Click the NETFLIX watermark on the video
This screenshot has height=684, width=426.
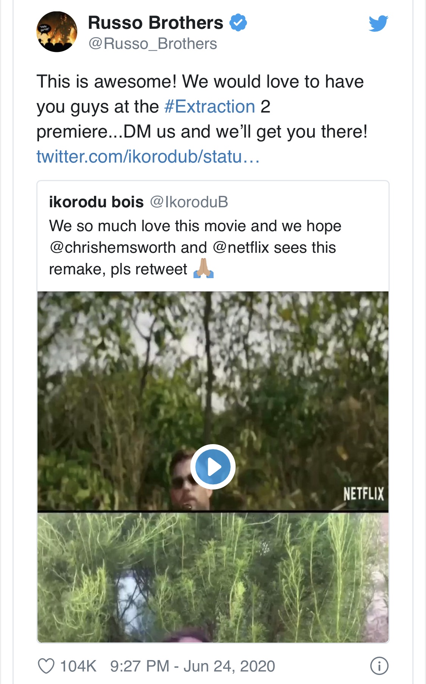364,494
